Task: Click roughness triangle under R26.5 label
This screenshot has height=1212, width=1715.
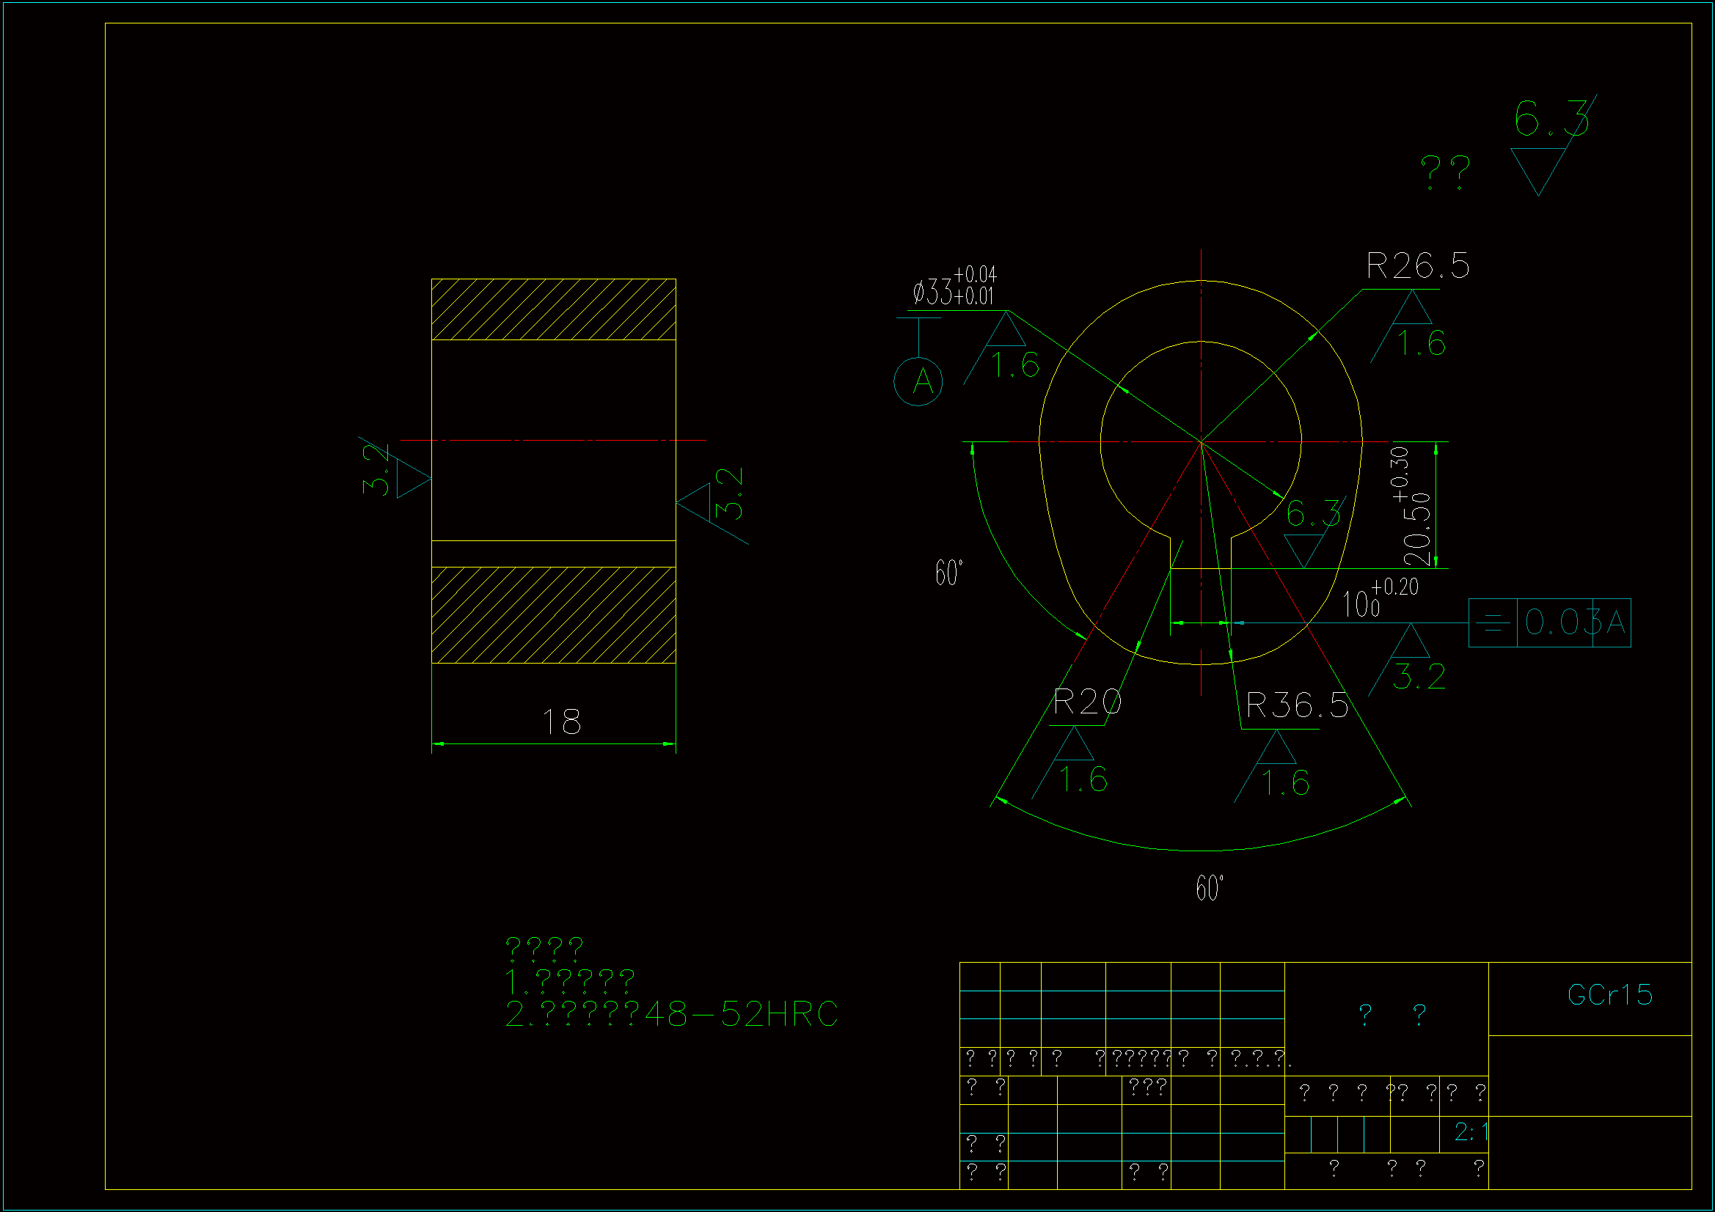Action: [1411, 311]
